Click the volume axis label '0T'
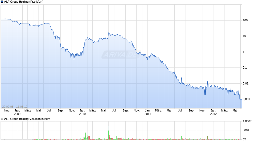Viewport: 253px width, 142px height. (244, 139)
